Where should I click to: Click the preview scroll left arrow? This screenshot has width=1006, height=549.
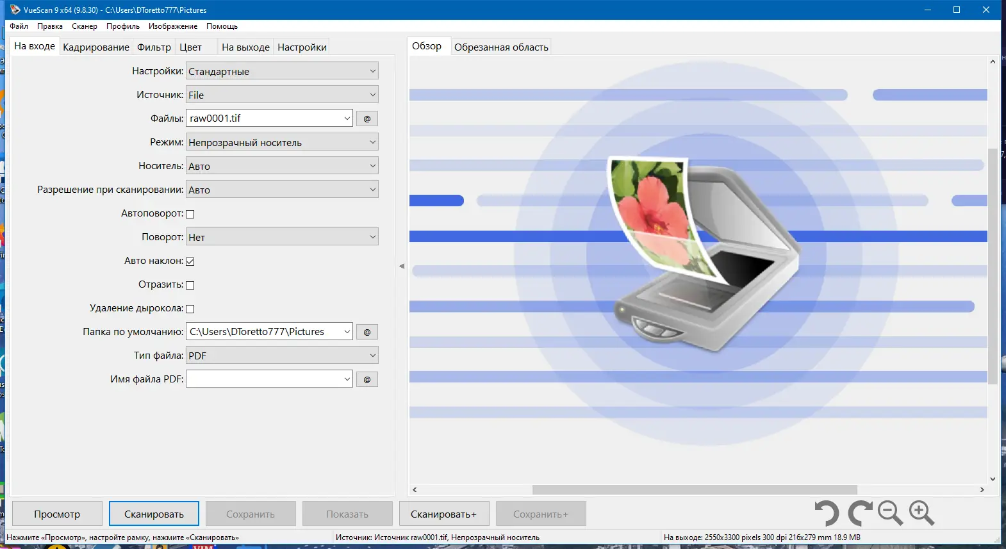tap(415, 489)
